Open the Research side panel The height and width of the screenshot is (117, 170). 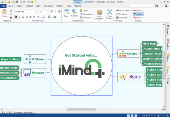point(168,30)
